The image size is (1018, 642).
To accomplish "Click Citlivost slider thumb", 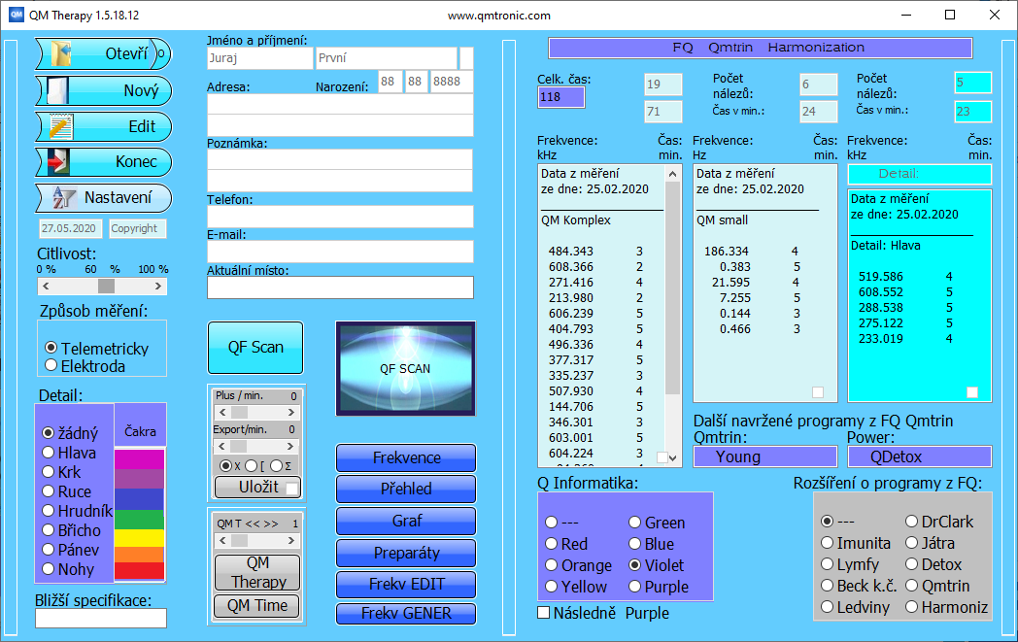I will point(107,287).
